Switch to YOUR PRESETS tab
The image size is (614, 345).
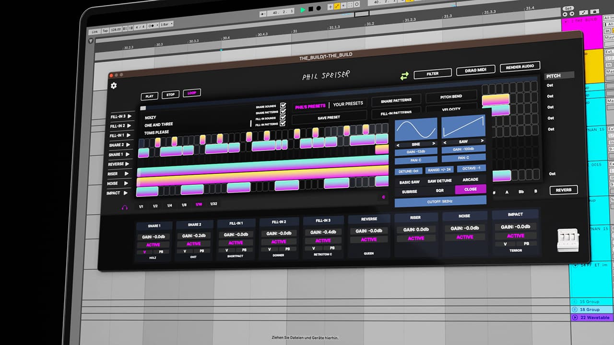(x=348, y=104)
